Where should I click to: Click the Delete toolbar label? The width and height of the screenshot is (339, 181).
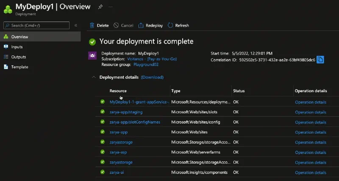pyautogui.click(x=103, y=25)
